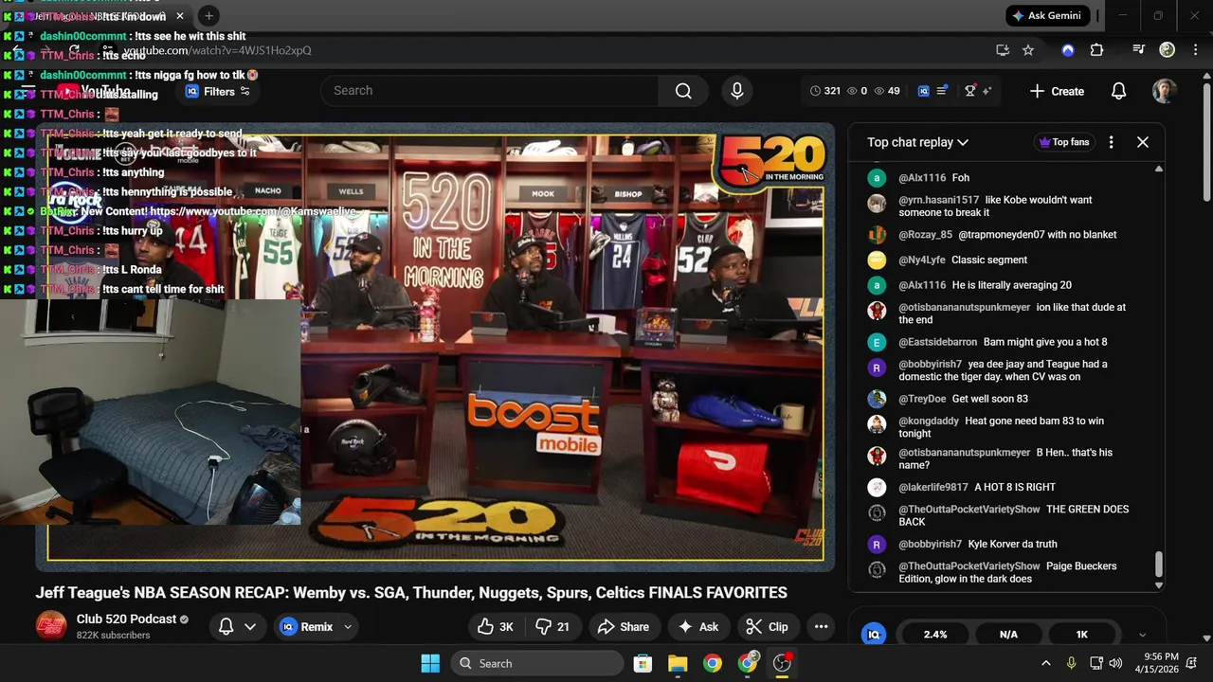Open vidIQ logo icon in header stats
This screenshot has width=1213, height=682.
pos(924,91)
